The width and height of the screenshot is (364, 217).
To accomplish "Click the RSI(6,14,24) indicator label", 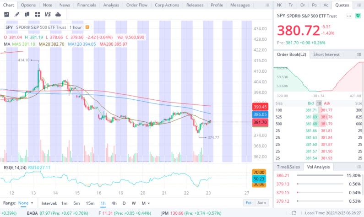I will (x=15, y=168).
